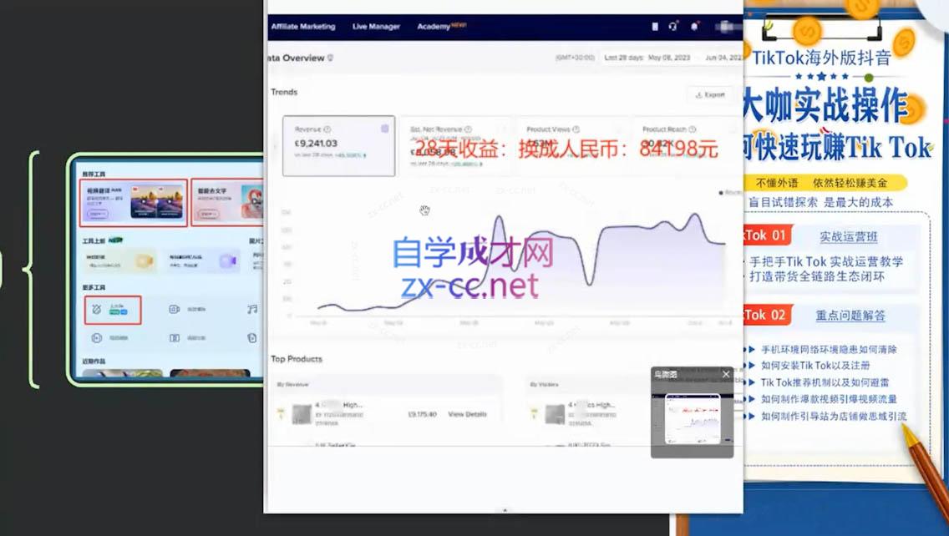Click the Trends section heading

[x=284, y=92]
